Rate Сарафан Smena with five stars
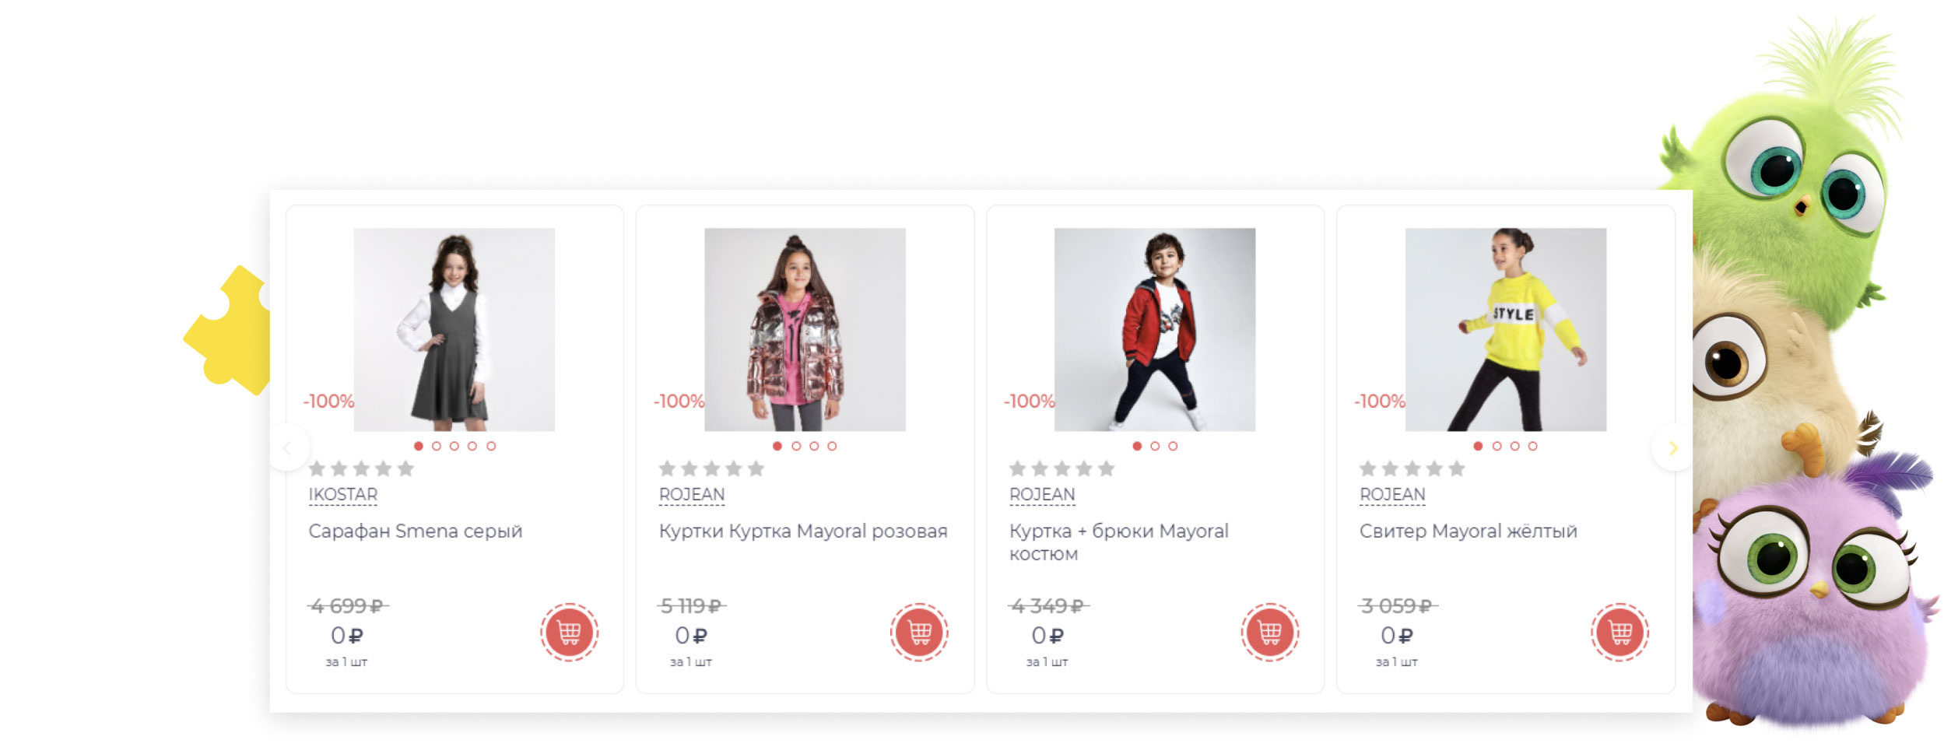 coord(405,468)
